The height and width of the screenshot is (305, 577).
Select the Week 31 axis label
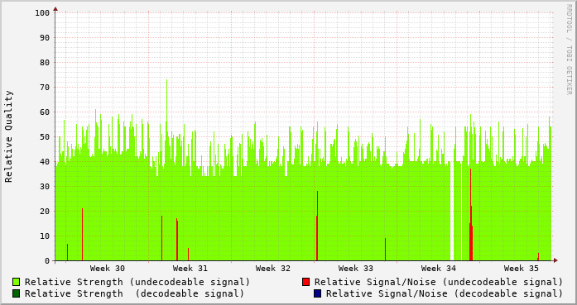[190, 269]
